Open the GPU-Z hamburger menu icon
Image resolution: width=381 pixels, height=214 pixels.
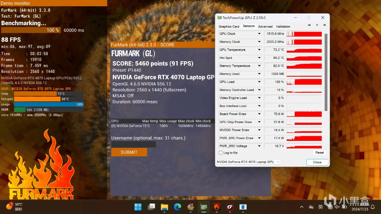pos(324,25)
